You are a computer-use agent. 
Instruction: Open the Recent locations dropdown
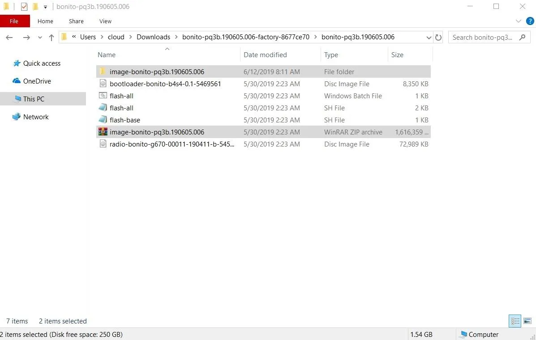pyautogui.click(x=40, y=38)
